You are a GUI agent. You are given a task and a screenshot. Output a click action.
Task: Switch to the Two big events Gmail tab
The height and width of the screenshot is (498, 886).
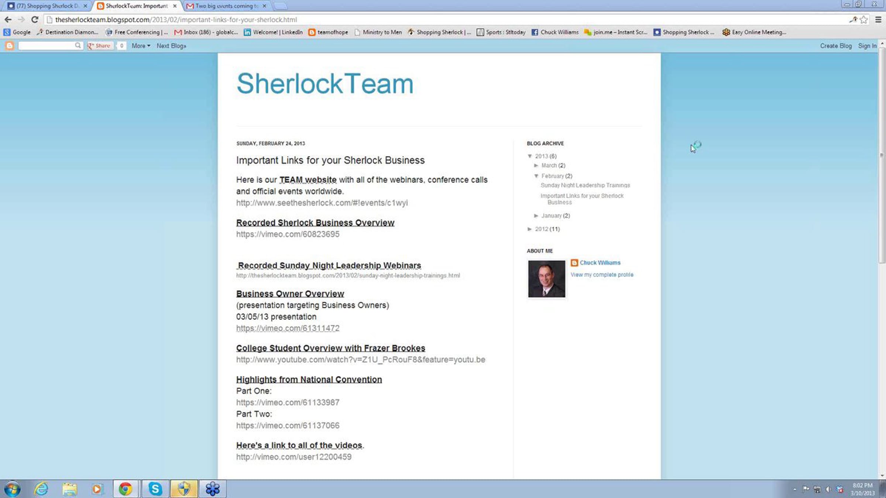pyautogui.click(x=226, y=6)
